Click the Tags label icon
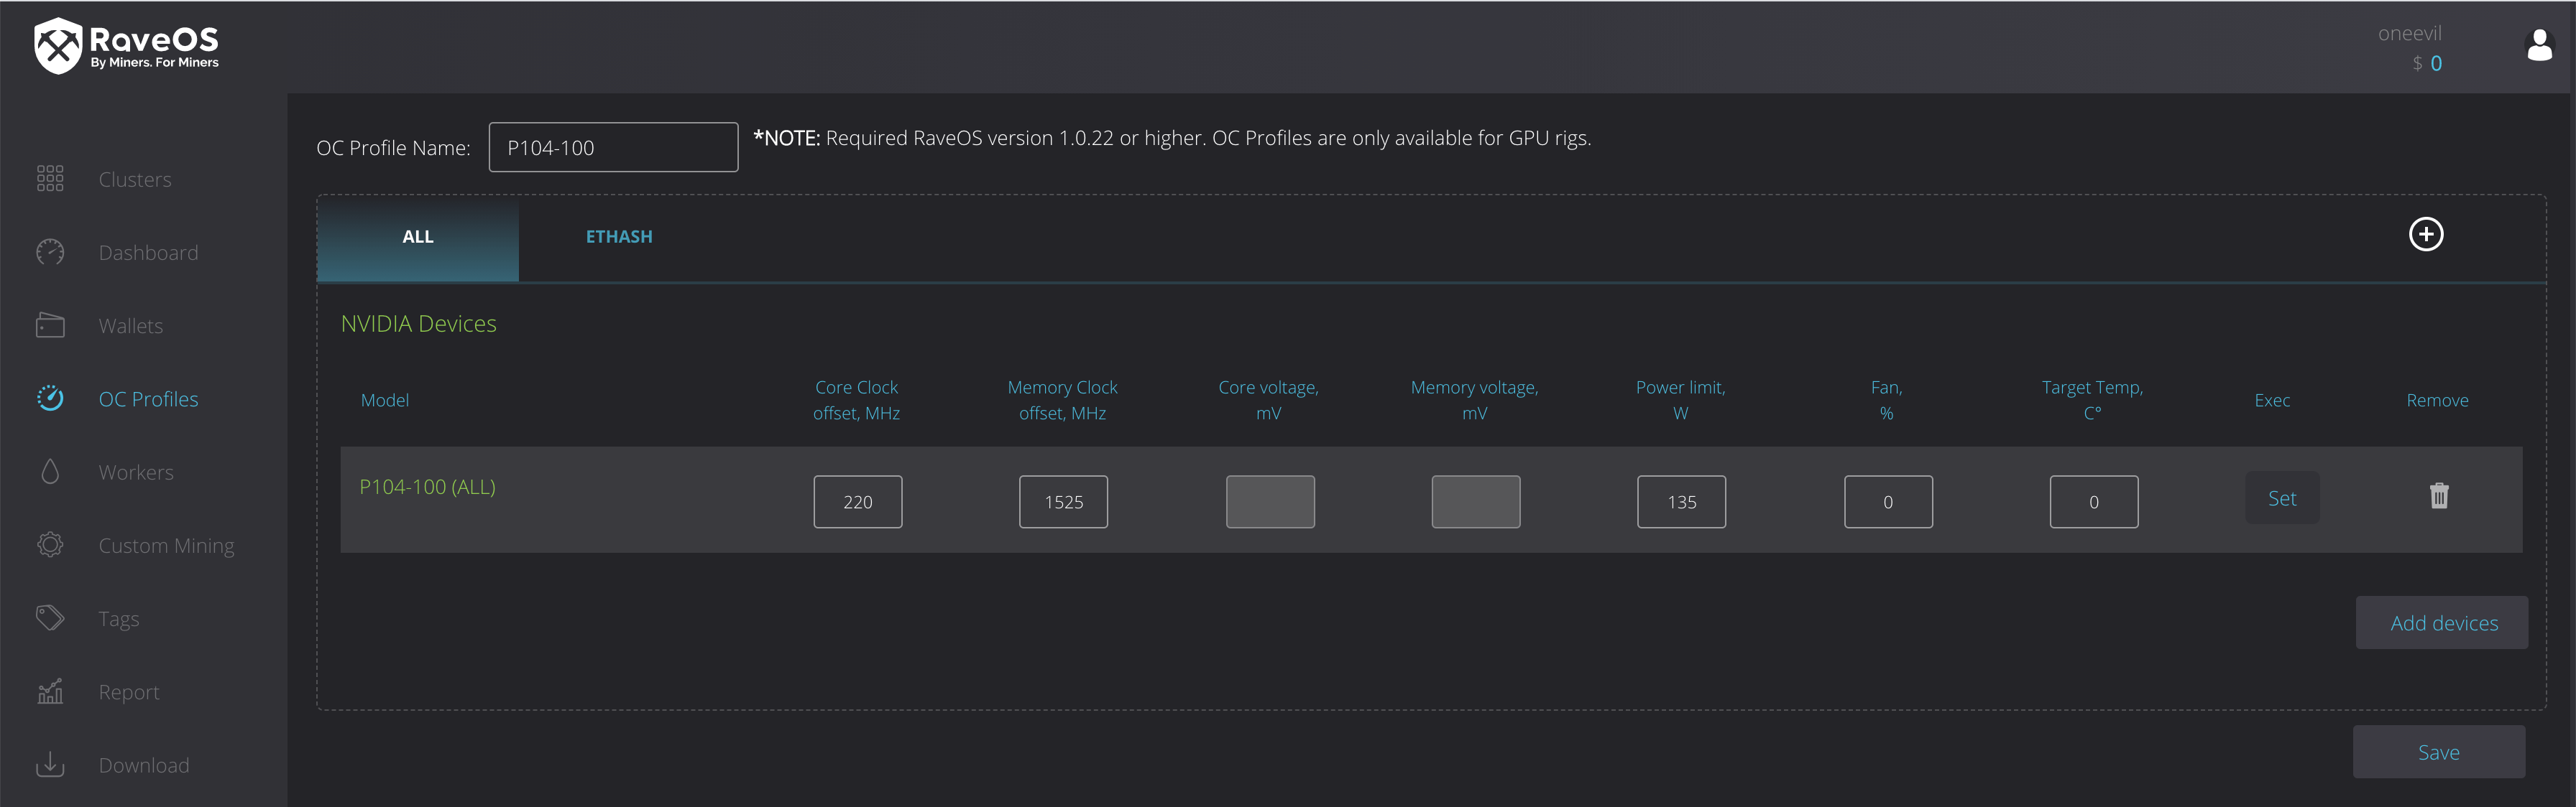The height and width of the screenshot is (807, 2576). point(50,617)
